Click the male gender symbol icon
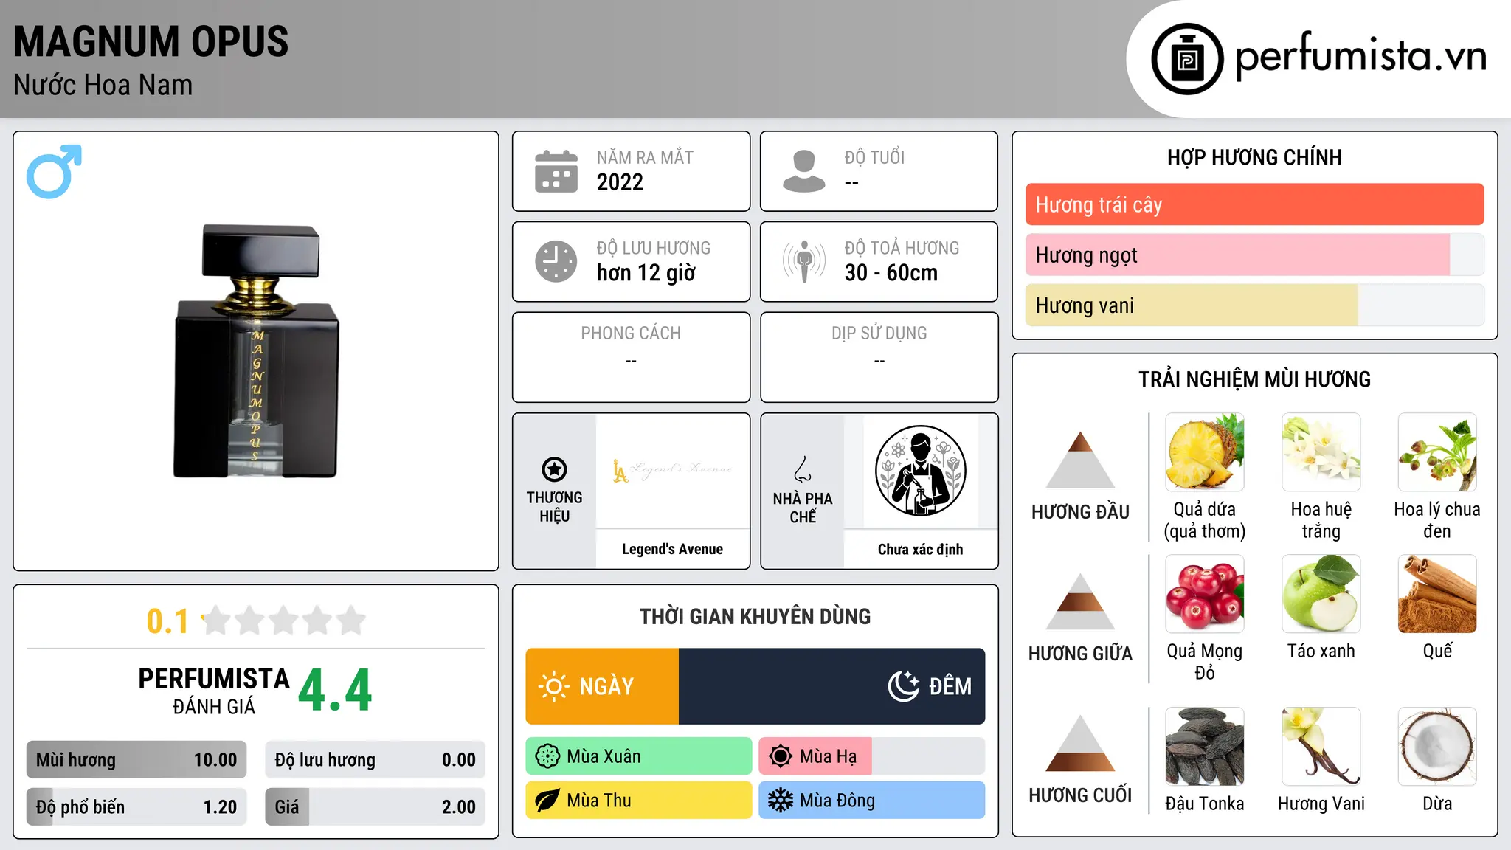This screenshot has width=1511, height=850. click(x=54, y=171)
